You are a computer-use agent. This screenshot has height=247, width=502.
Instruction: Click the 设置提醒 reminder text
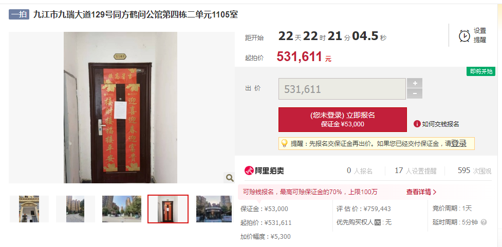tap(480, 35)
